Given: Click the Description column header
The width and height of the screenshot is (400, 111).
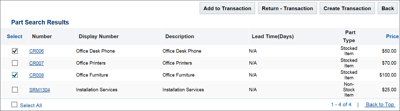Looking at the screenshot, I should click(180, 36).
